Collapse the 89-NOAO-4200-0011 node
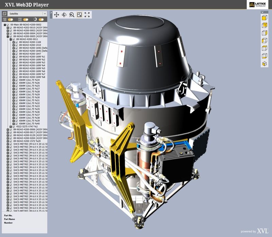272x237 pixels. click(11, 39)
